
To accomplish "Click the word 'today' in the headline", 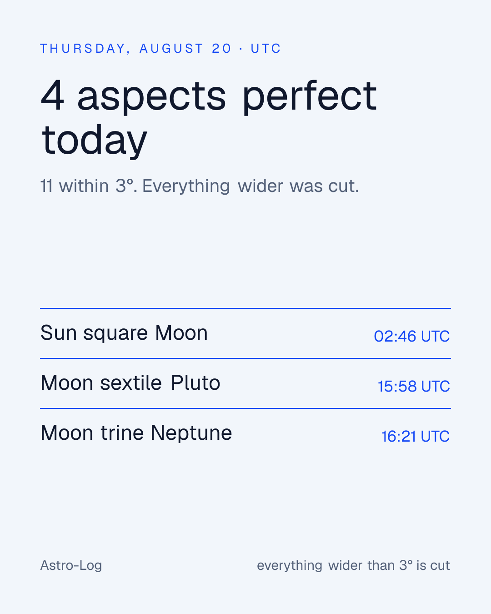I will point(95,141).
